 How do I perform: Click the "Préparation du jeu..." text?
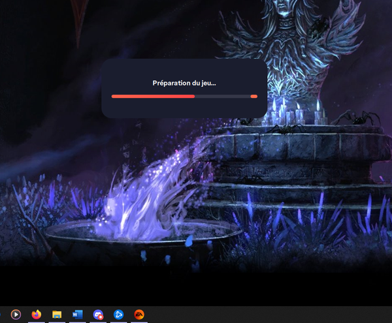pyautogui.click(x=184, y=83)
